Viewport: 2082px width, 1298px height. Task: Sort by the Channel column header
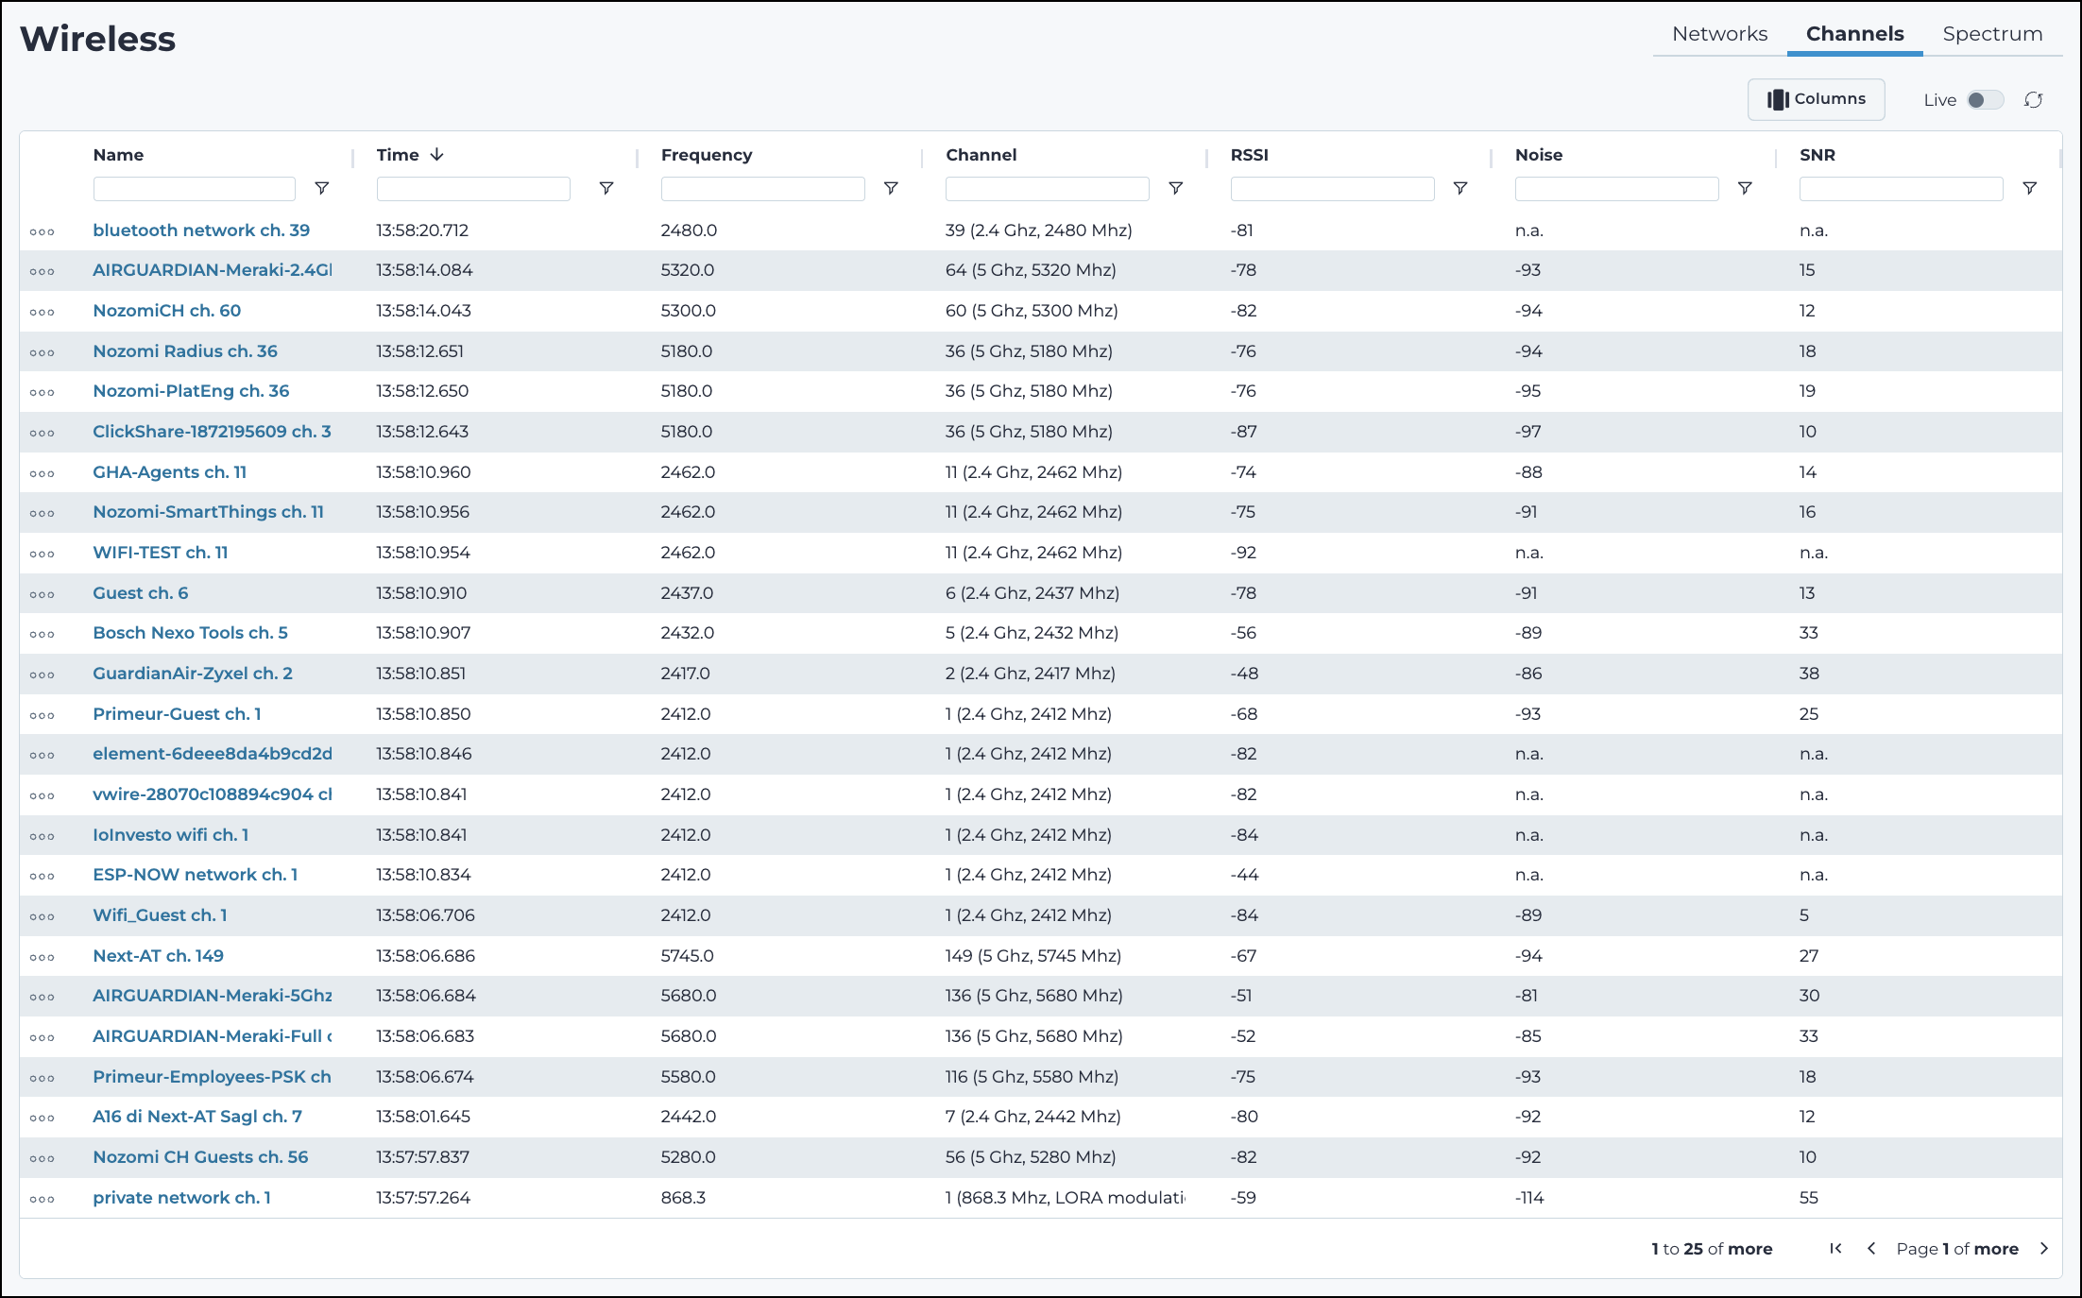(x=981, y=155)
